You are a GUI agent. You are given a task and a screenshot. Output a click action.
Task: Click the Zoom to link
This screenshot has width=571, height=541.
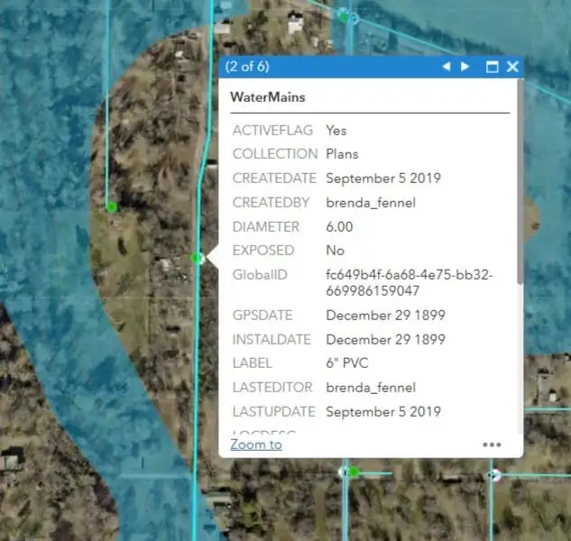click(x=255, y=444)
